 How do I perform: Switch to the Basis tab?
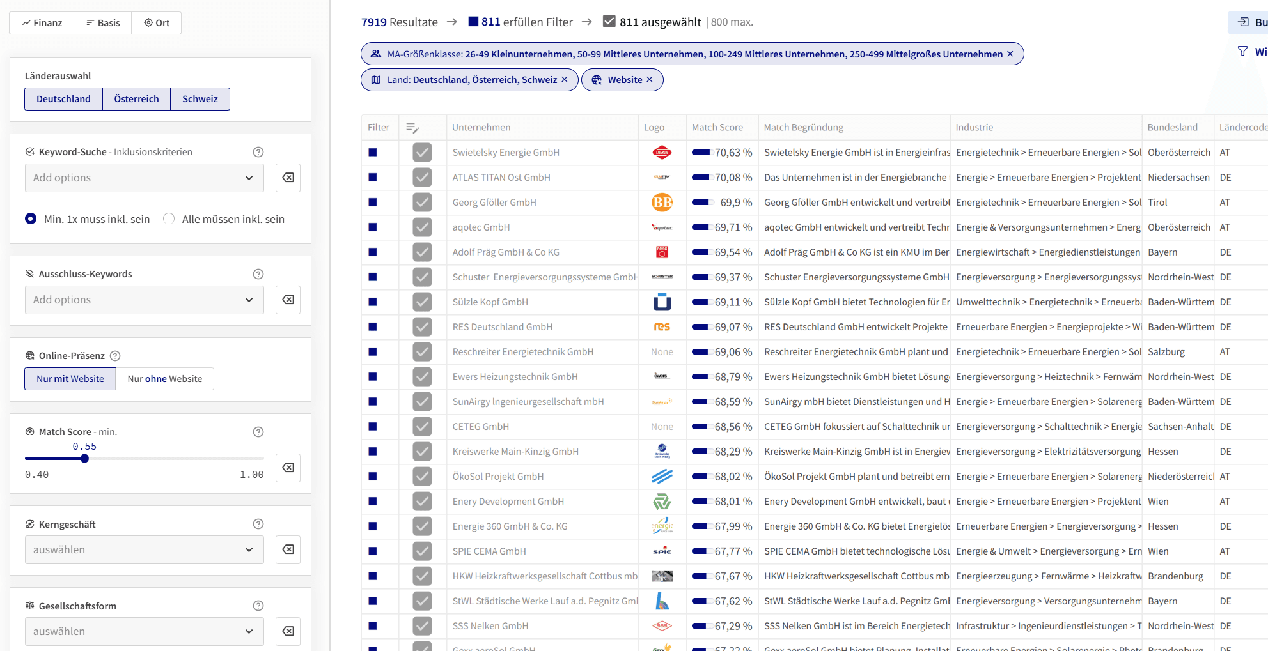tap(103, 23)
